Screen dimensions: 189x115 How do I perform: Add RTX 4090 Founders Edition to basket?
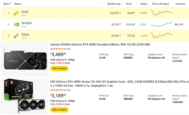click(x=59, y=68)
